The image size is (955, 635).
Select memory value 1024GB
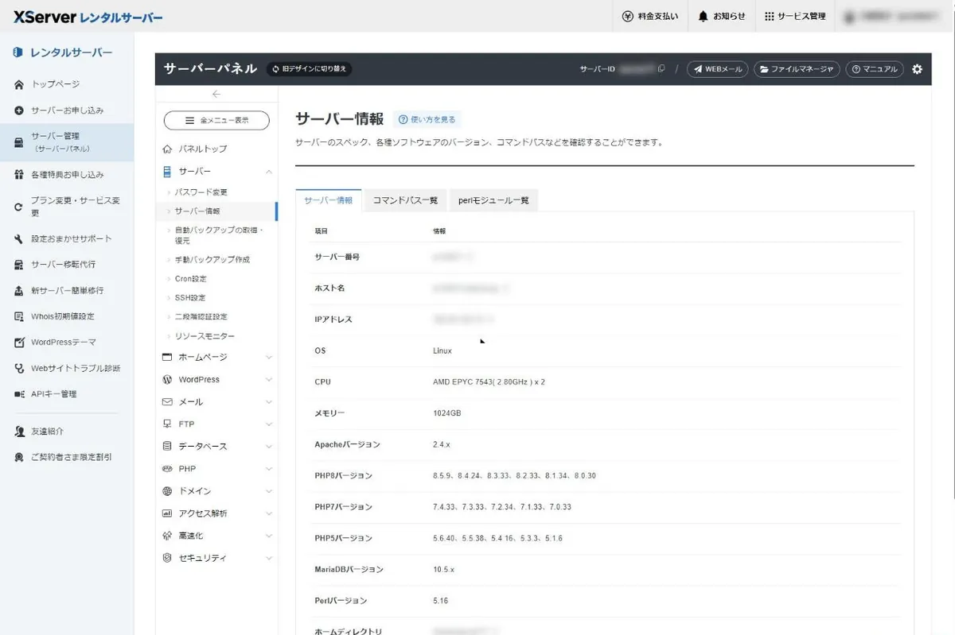click(446, 413)
